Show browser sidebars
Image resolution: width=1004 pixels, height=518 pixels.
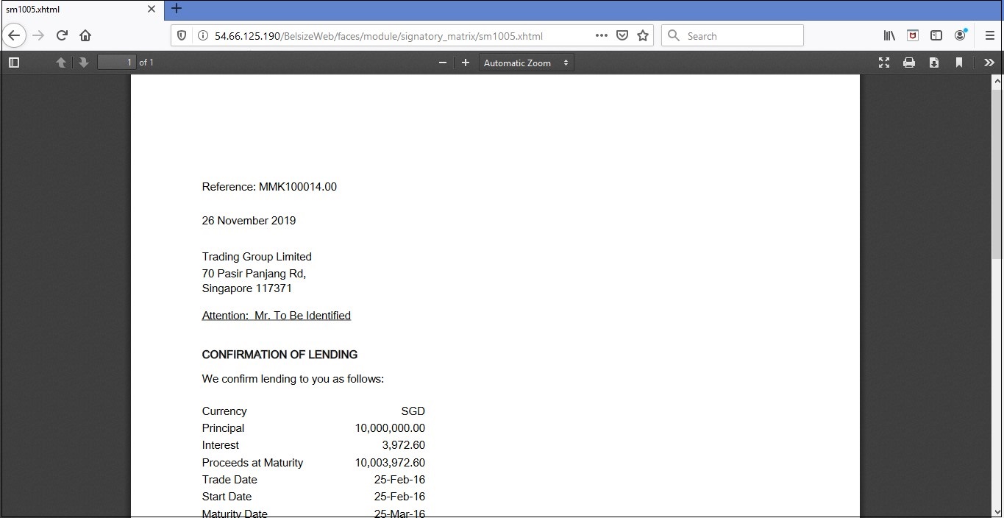[936, 35]
